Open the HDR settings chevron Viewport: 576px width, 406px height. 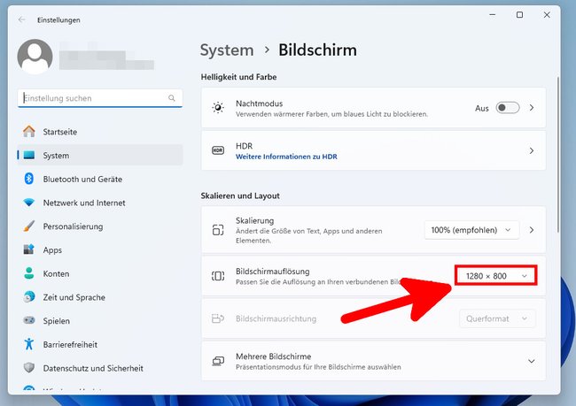pos(532,150)
